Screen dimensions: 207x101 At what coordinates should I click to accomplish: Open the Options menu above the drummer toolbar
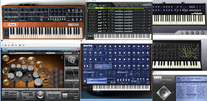[x=9, y=43]
